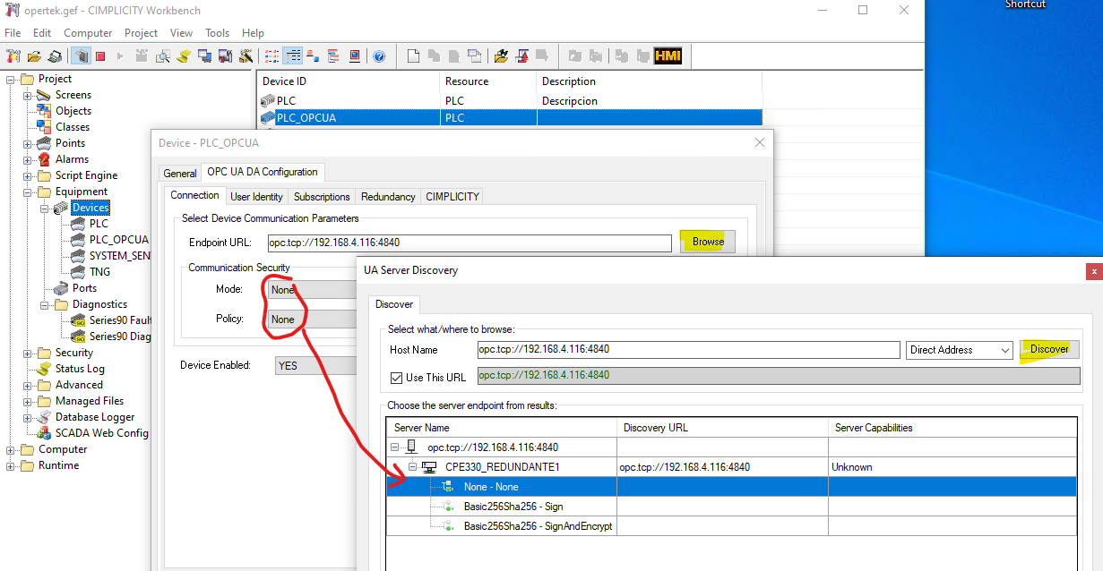
Task: Select the Ports item under Equipment
Action: 84,288
